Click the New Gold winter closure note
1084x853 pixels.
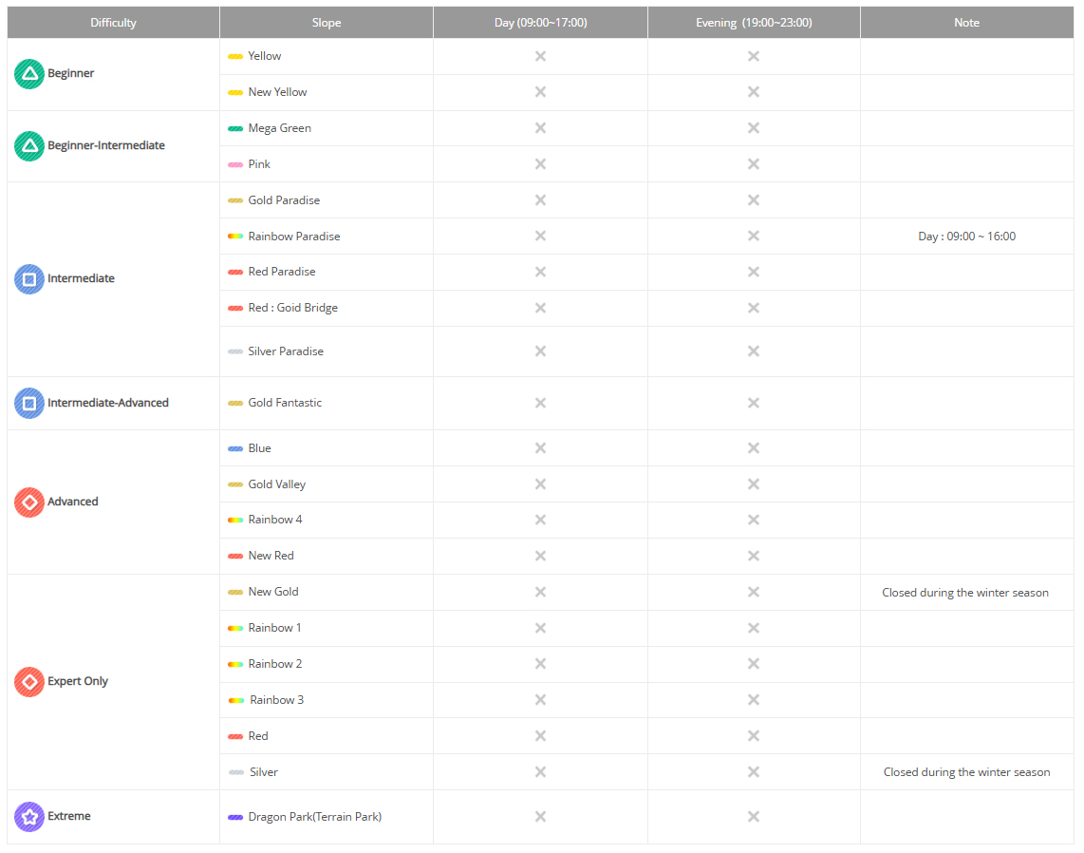coord(965,593)
